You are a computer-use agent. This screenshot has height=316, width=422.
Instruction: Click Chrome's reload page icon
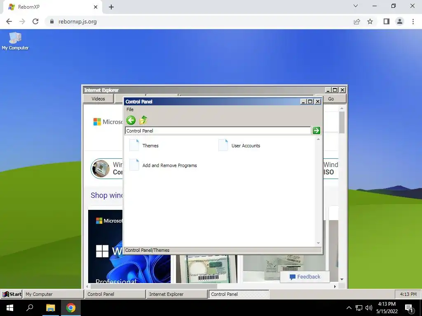click(35, 21)
